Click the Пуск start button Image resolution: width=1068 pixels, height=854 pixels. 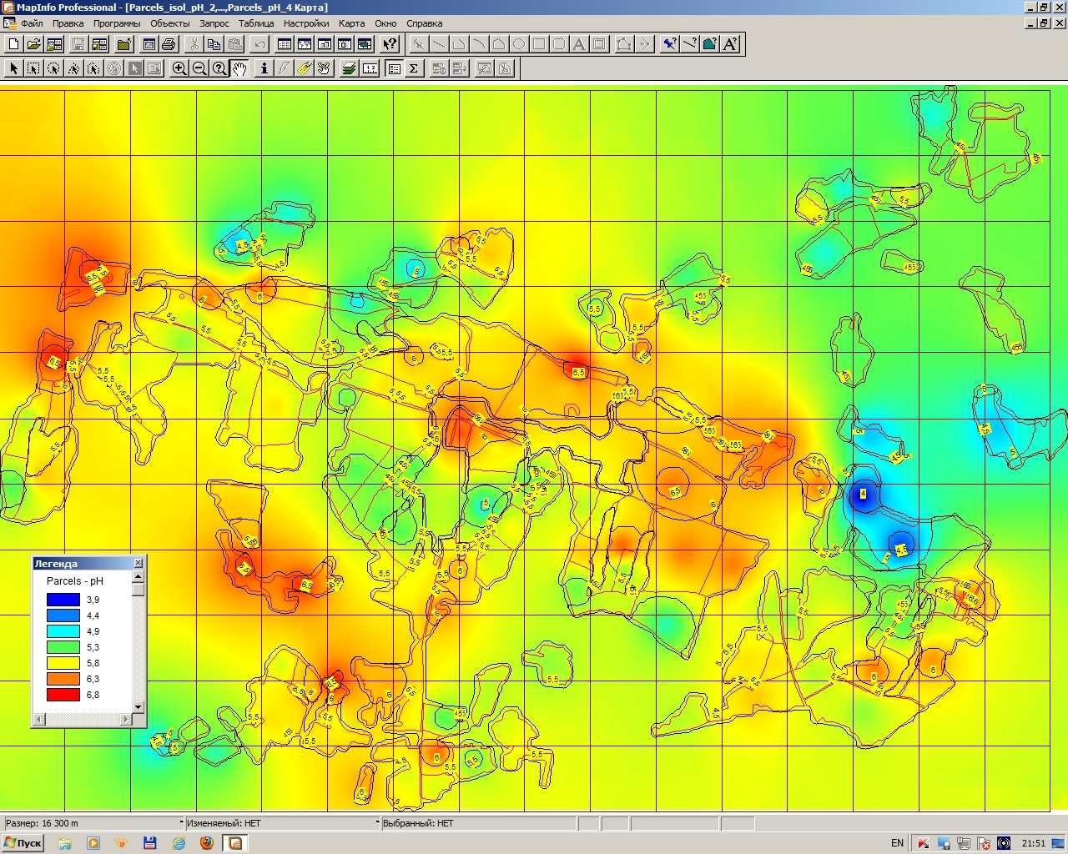coord(23,843)
